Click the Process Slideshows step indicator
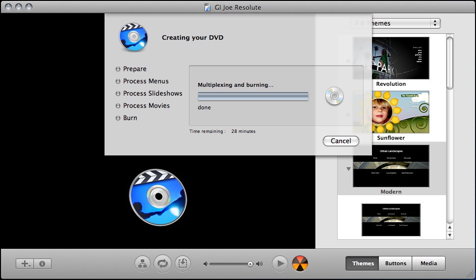The image size is (476, 280). click(118, 94)
